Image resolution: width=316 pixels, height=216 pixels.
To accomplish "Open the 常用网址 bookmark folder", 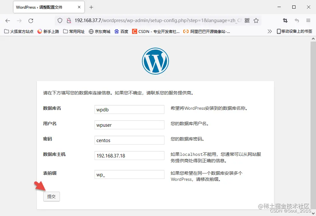I will pyautogui.click(x=74, y=31).
